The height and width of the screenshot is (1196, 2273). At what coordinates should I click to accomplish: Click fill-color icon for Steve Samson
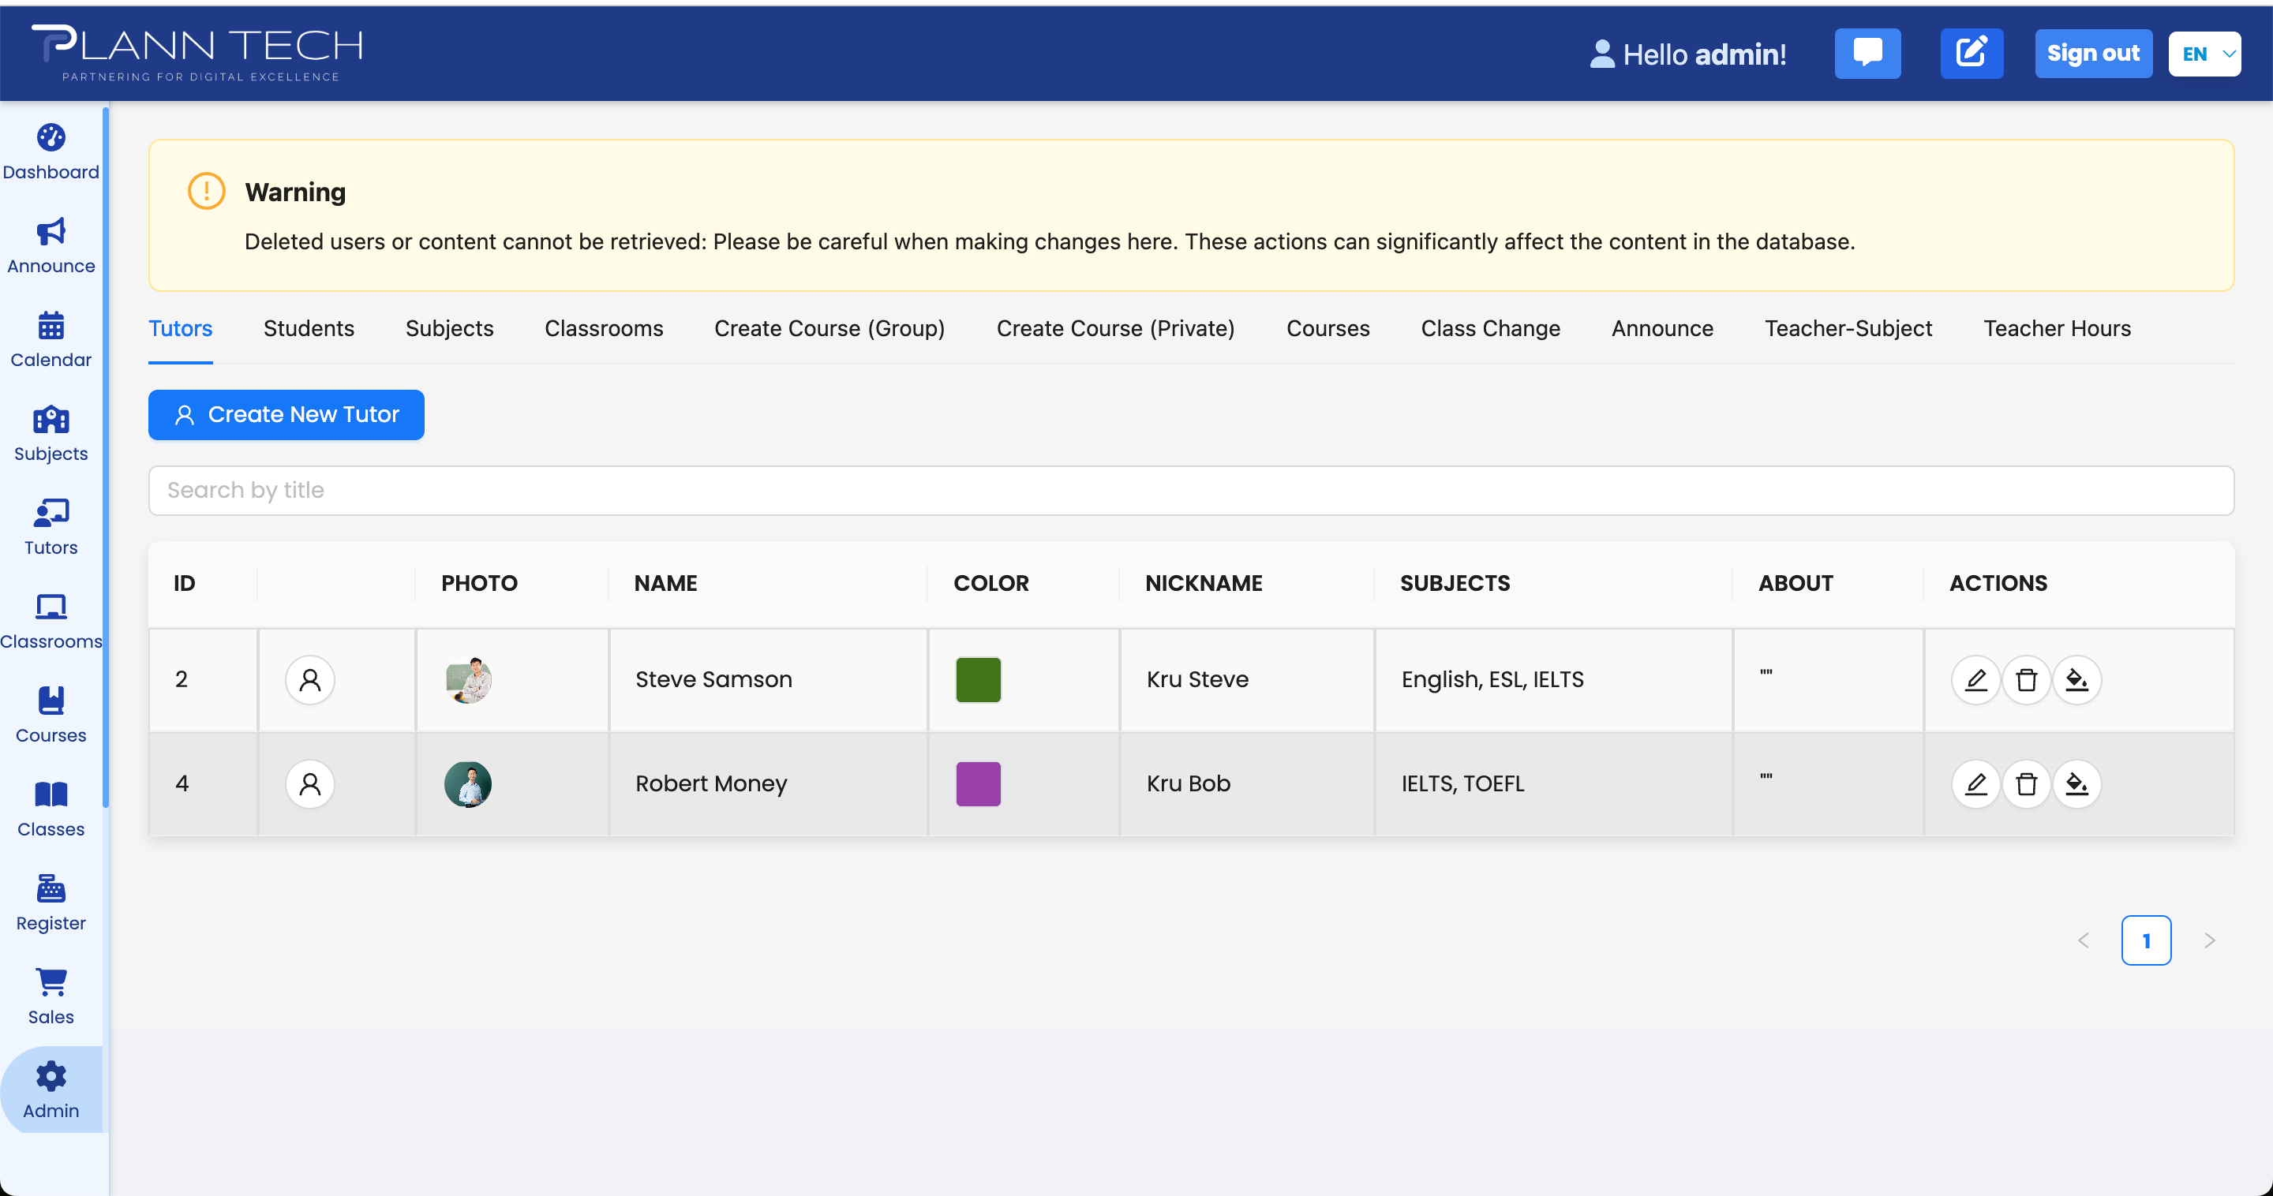click(x=2076, y=679)
